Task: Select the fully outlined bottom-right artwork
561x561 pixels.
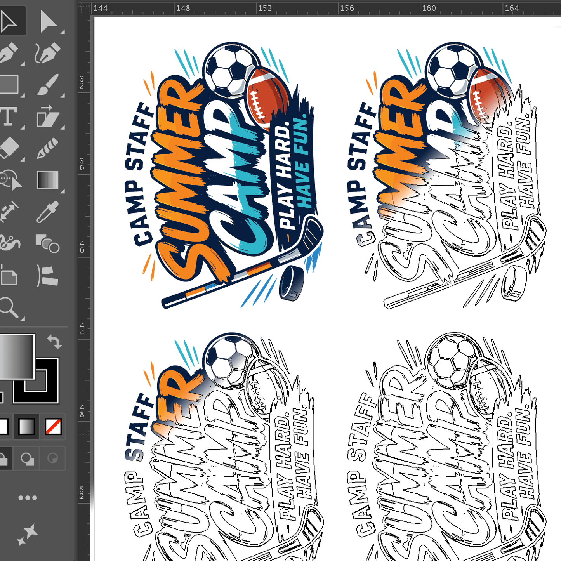Action: tap(446, 446)
